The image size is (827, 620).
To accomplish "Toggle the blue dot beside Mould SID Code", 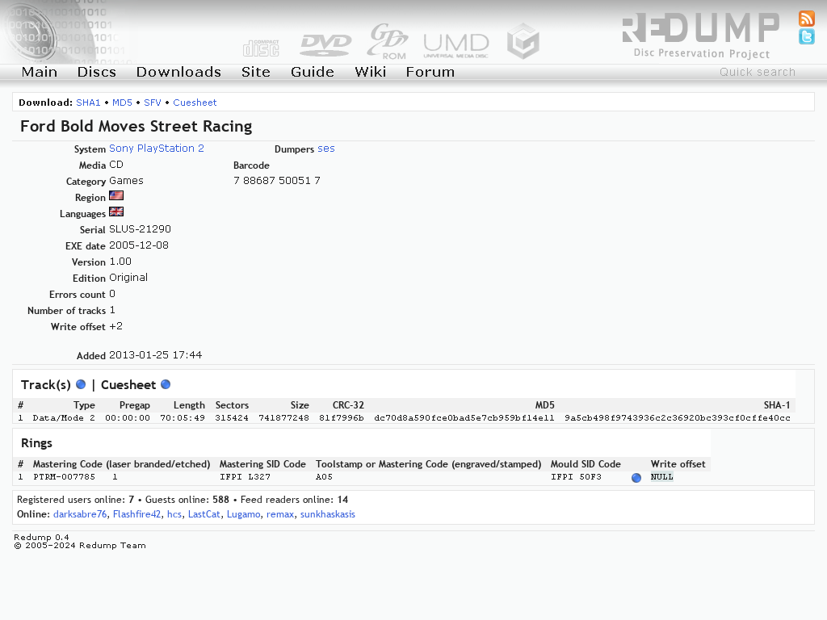I will pos(636,478).
